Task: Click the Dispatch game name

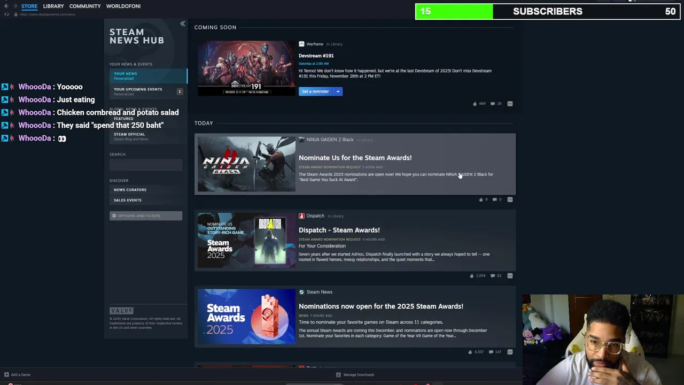Action: (x=315, y=216)
